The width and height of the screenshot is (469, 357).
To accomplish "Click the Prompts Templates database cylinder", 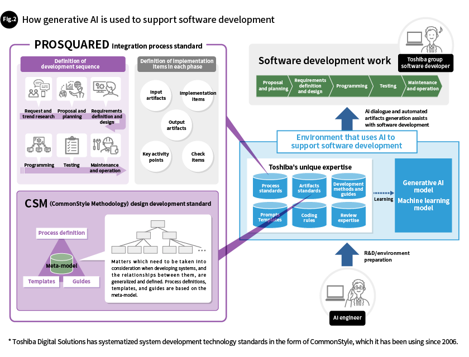I will click(x=270, y=215).
